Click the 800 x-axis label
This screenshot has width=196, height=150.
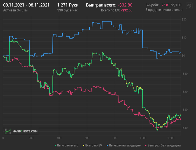115,138
